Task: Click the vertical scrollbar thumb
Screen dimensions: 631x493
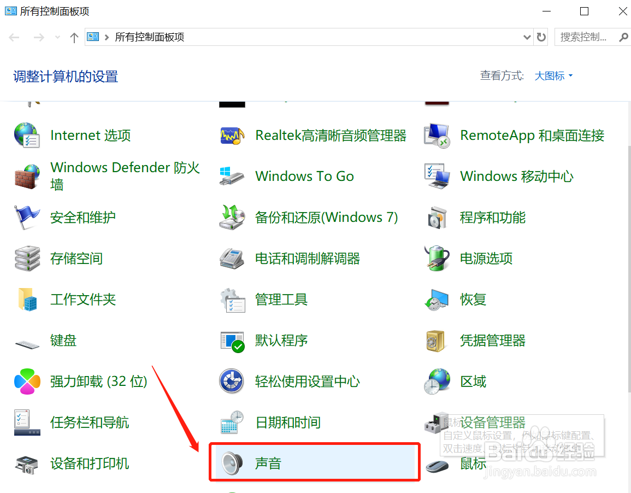Action: click(x=629, y=268)
